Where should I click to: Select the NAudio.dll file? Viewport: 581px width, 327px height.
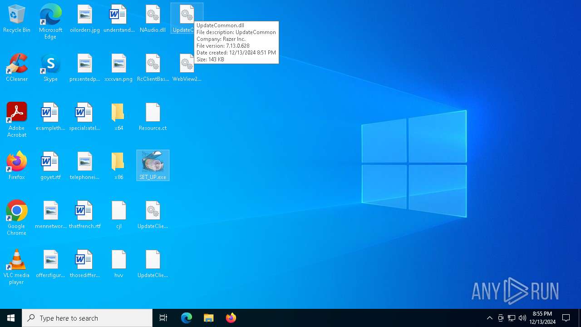[x=153, y=19]
